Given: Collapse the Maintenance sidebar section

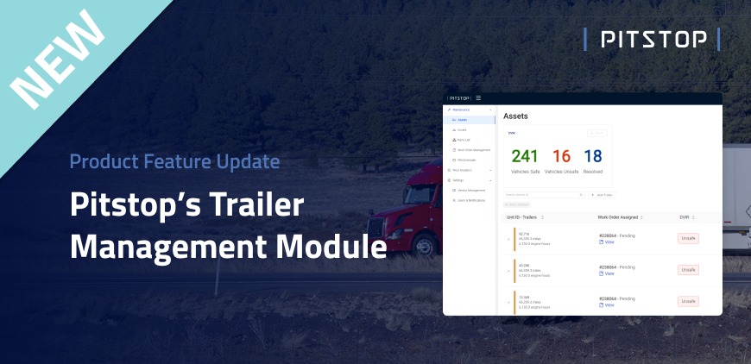Looking at the screenshot, I should [490, 110].
